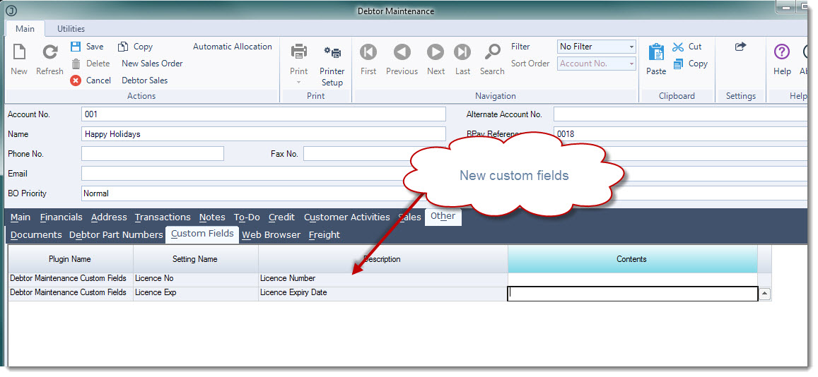This screenshot has height=377, width=818.
Task: Open the Financials tab
Action: pyautogui.click(x=61, y=217)
